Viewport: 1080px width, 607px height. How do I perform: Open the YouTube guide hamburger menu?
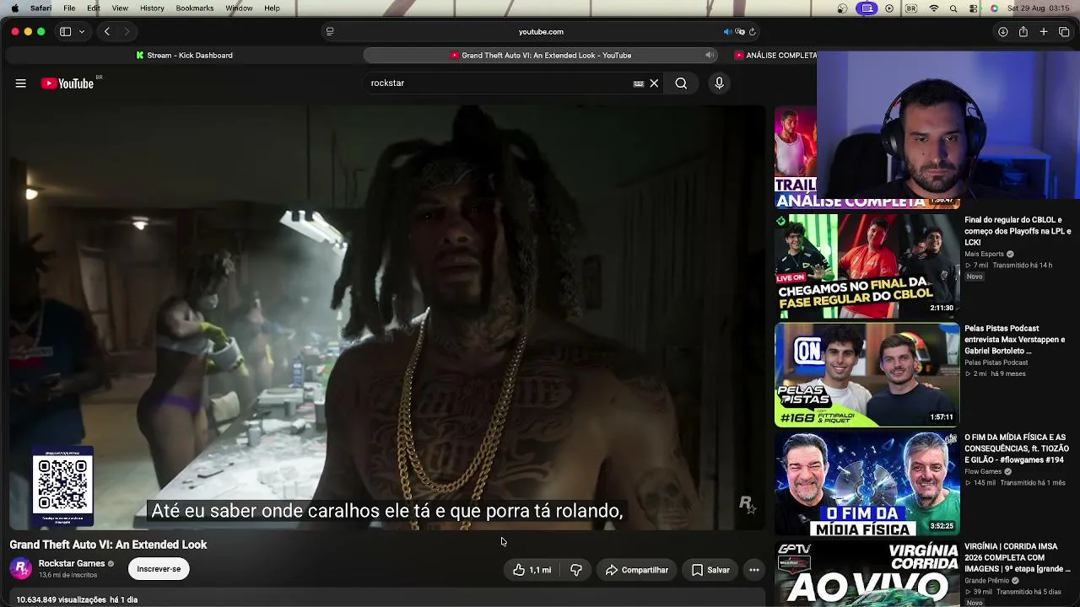(x=20, y=83)
